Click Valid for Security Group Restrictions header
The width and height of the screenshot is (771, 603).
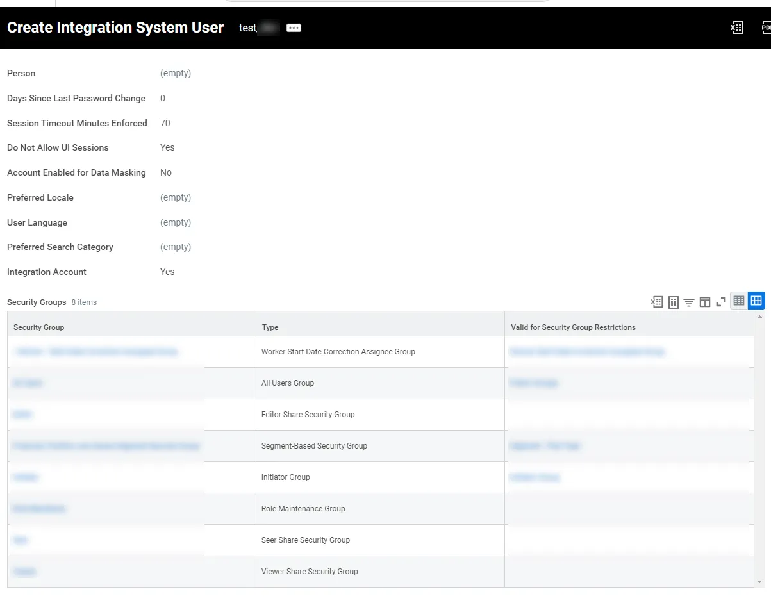[x=573, y=327]
